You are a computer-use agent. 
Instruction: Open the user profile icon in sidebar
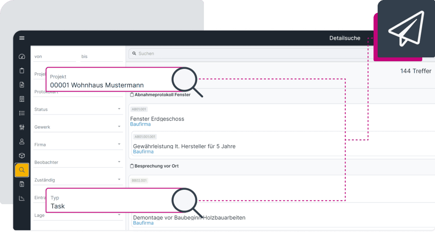point(22,142)
